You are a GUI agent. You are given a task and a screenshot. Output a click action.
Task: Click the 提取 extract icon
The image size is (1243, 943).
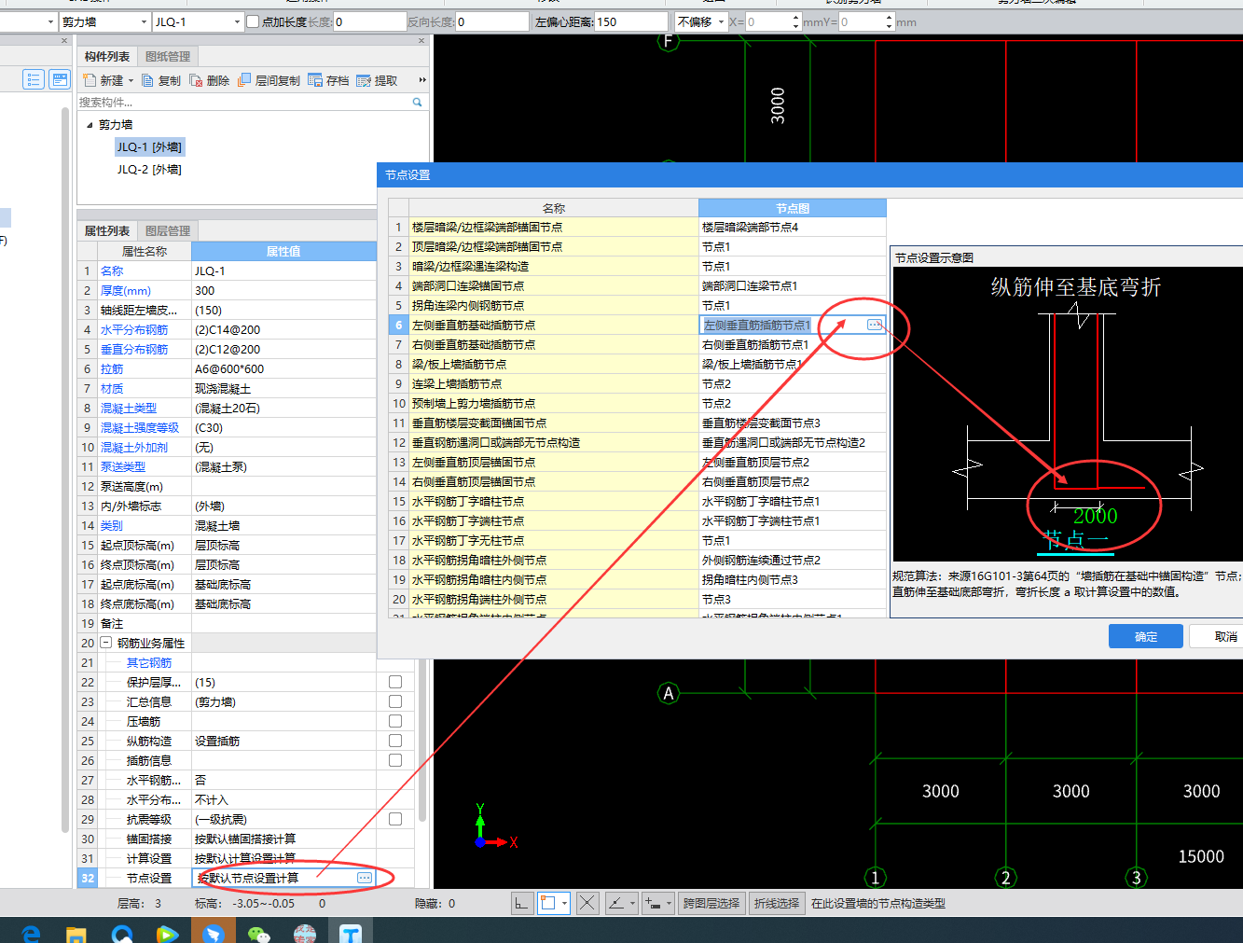click(x=364, y=80)
